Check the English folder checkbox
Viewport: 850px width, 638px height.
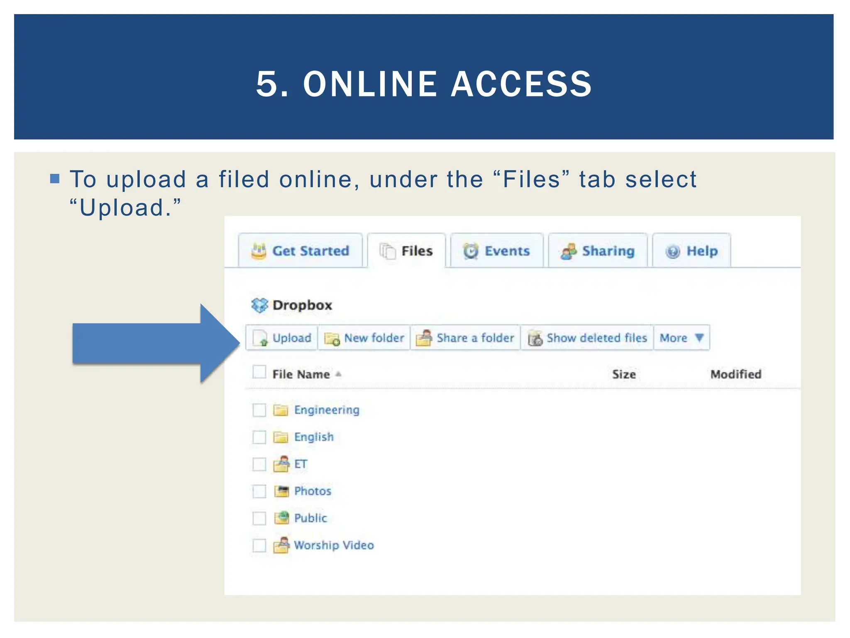click(259, 437)
